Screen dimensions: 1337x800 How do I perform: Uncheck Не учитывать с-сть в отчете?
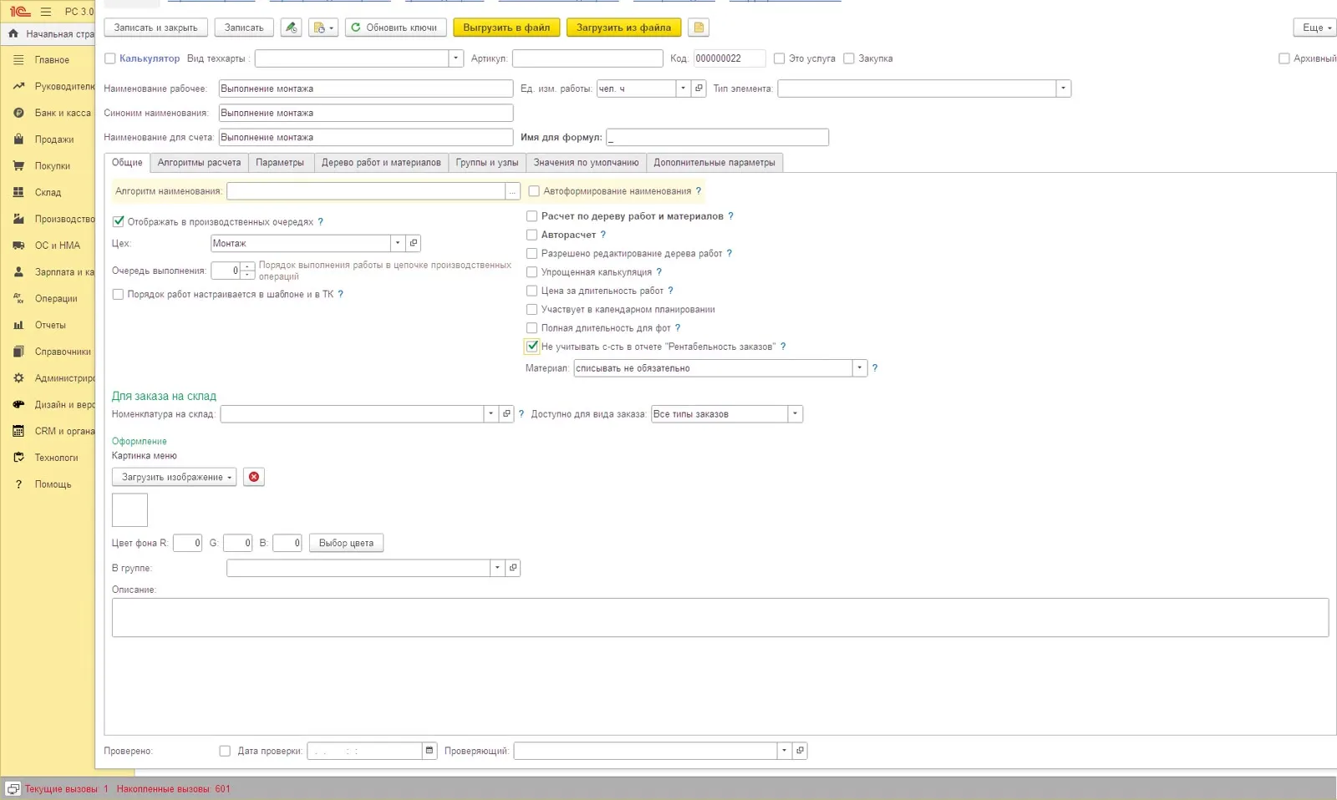532,347
